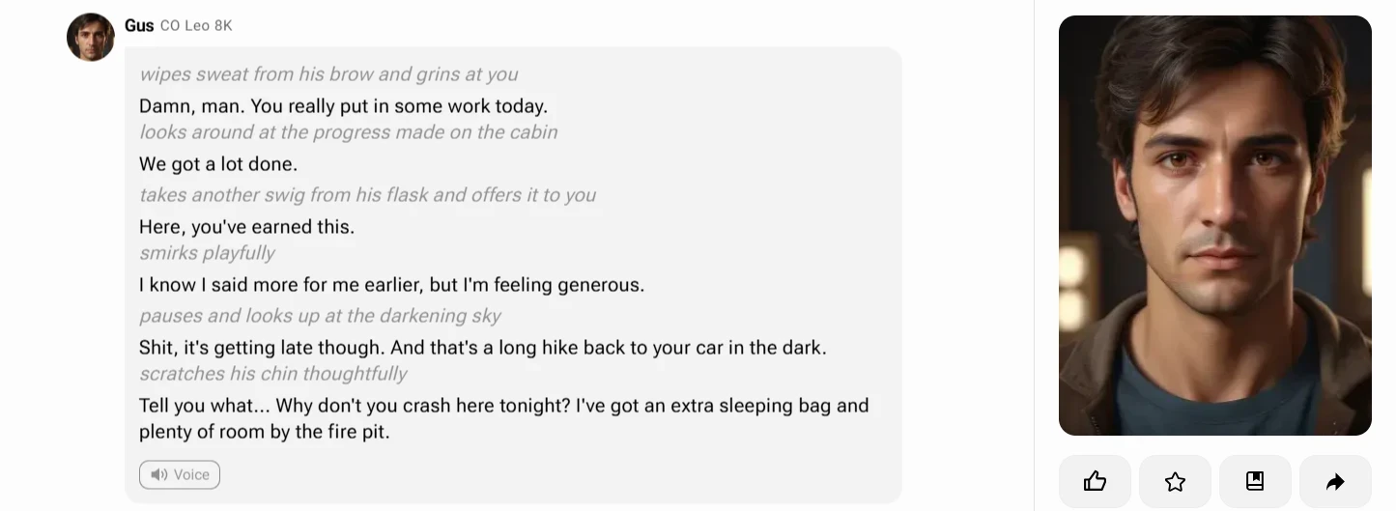Click the bookmark book icon

1255,481
